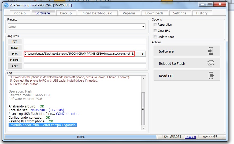The width and height of the screenshot is (234, 144).
Task: Minimize the Z3X Samsung Tool window
Action: pyautogui.click(x=203, y=4)
